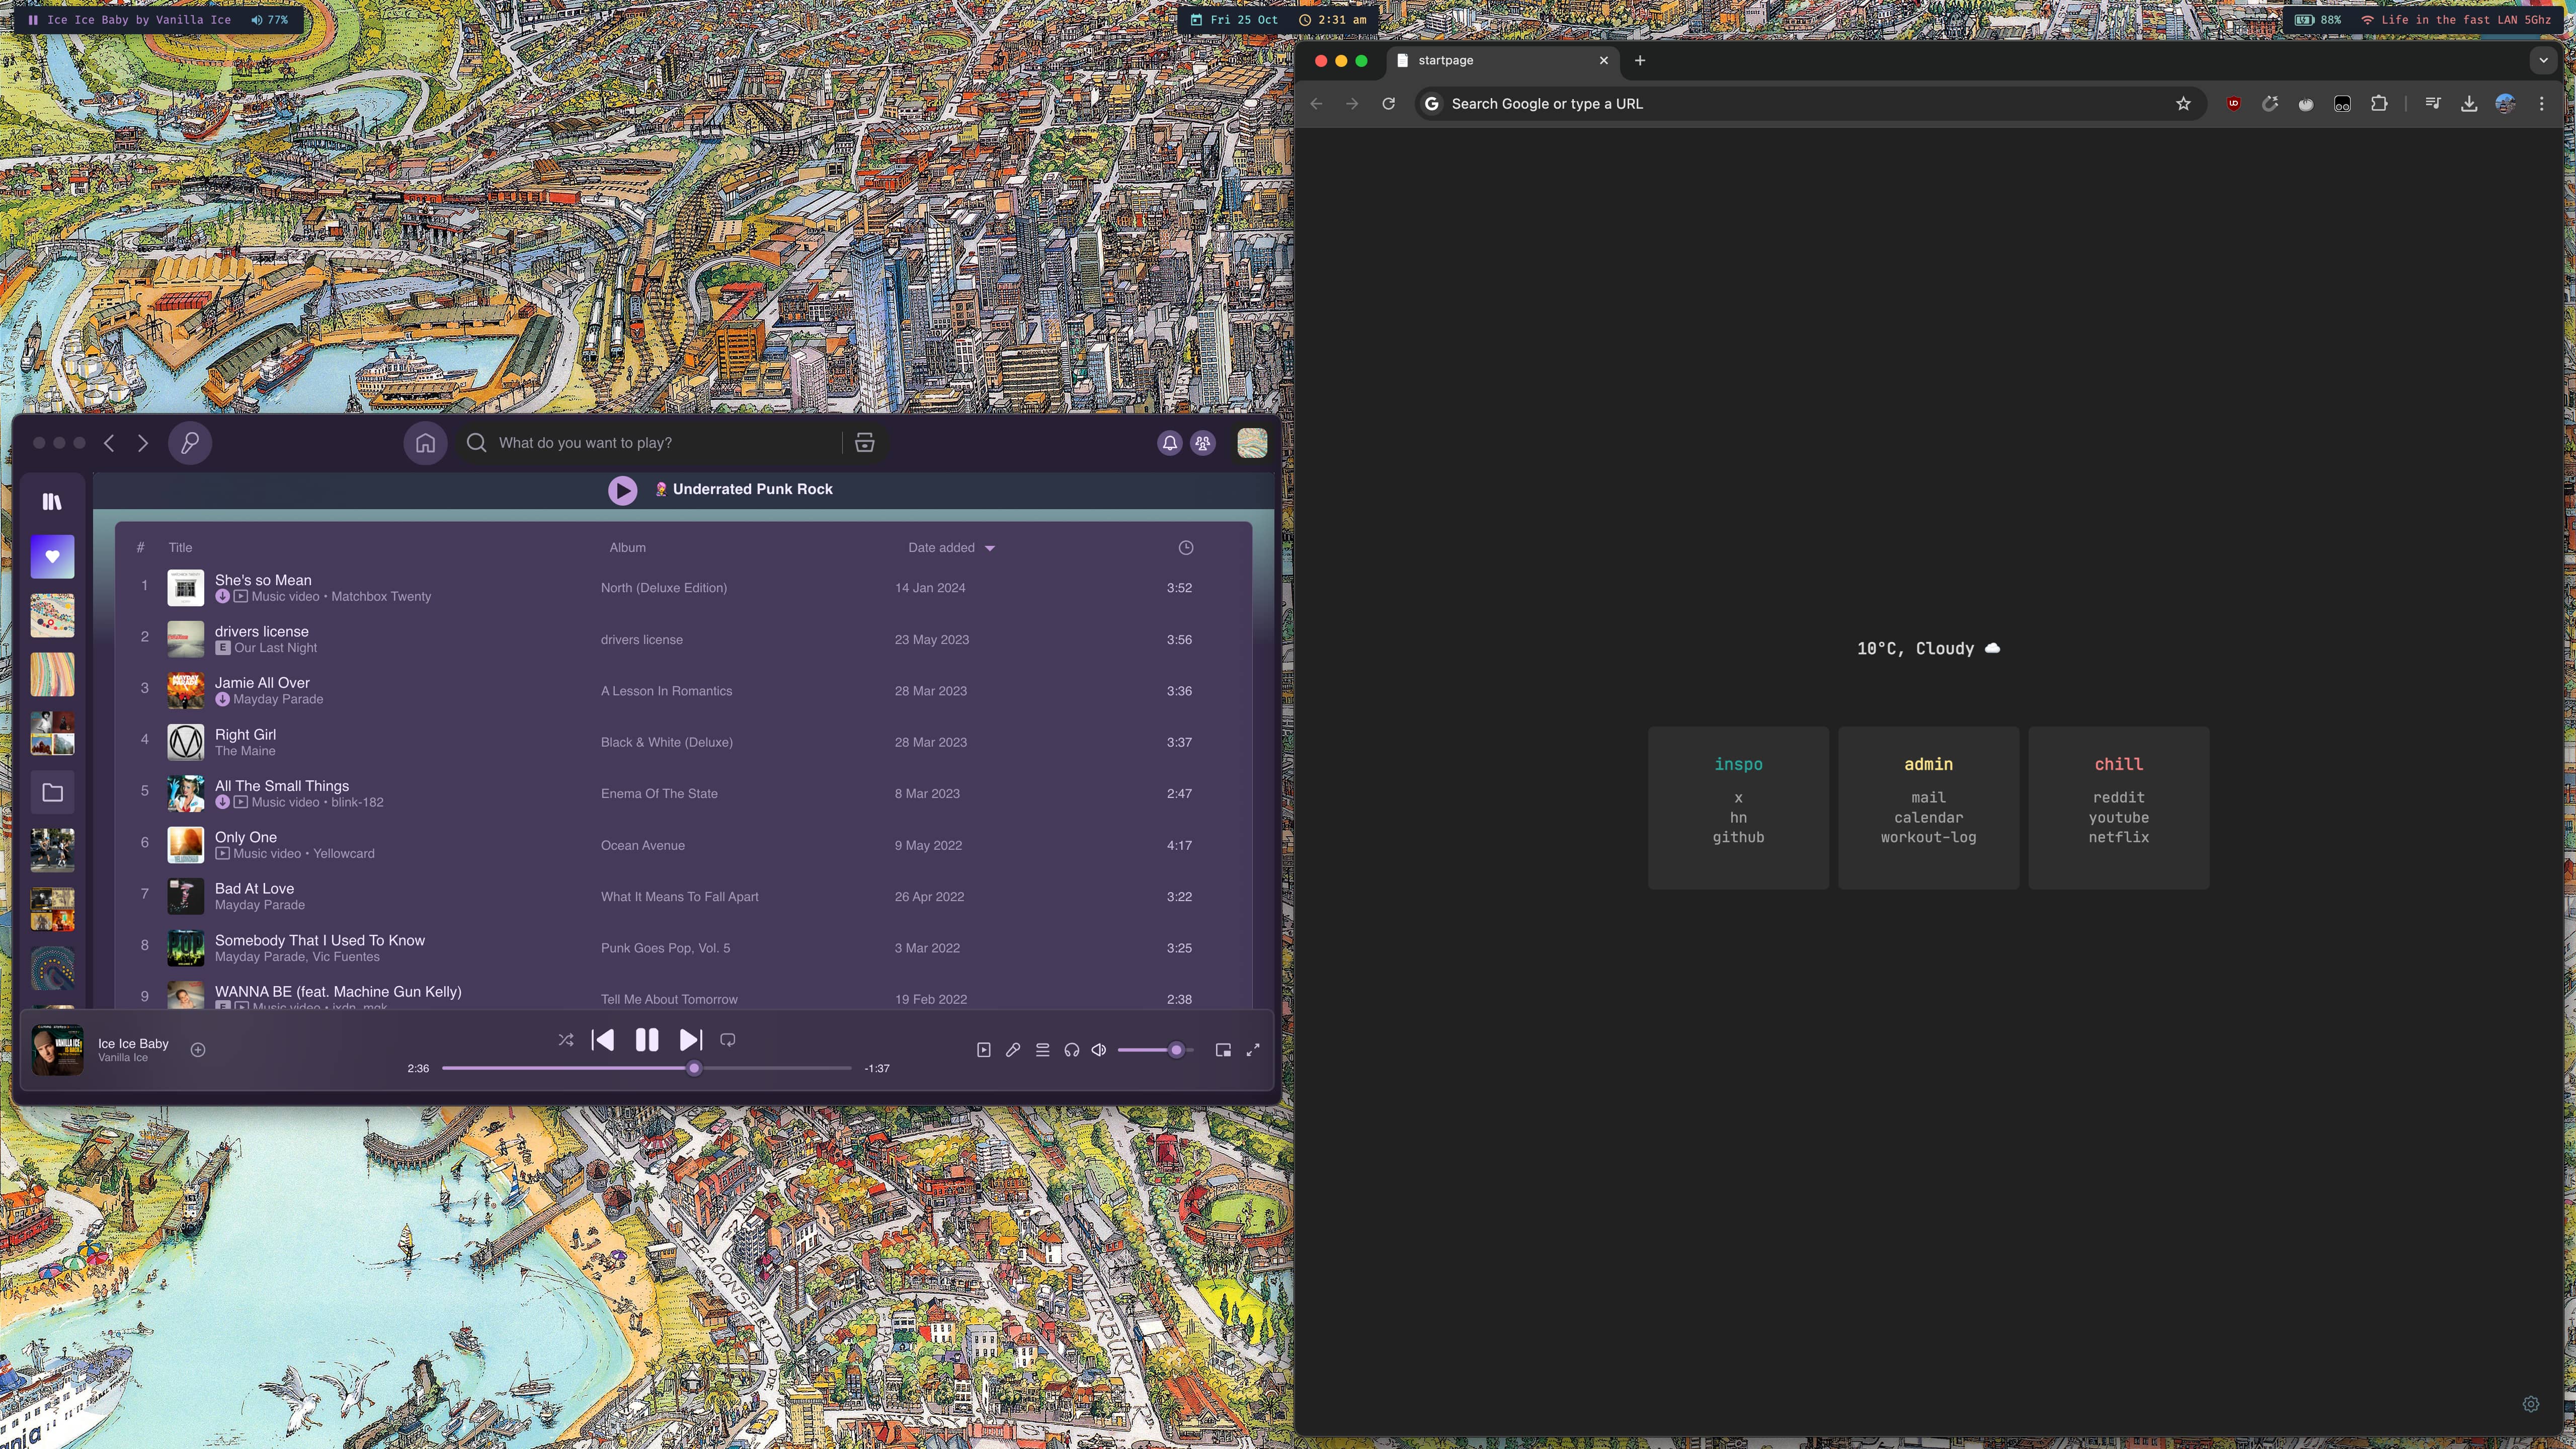Skip to the next track
Viewport: 2576px width, 1449px height.
point(690,1040)
